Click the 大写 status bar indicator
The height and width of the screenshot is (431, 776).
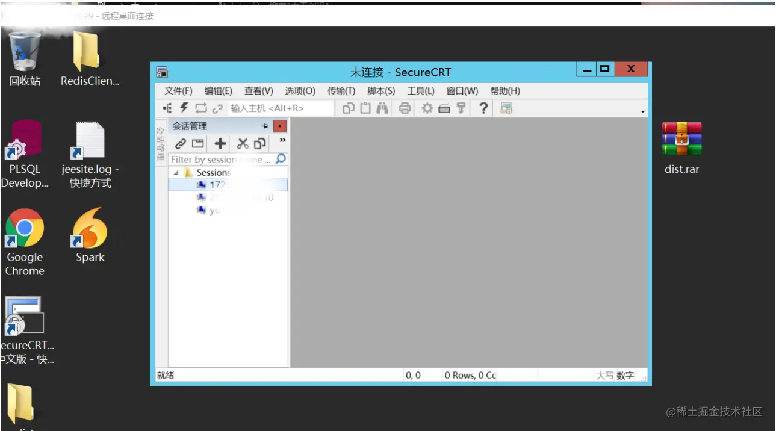605,375
